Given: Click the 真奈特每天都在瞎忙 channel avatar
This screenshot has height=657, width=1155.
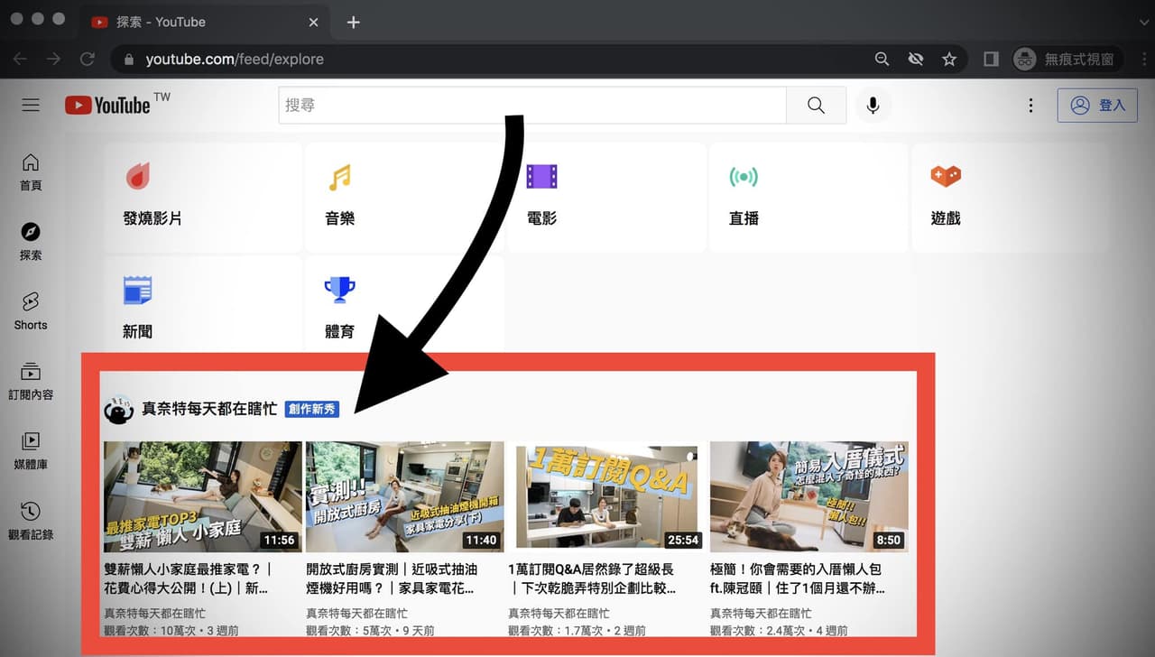Looking at the screenshot, I should tap(119, 409).
